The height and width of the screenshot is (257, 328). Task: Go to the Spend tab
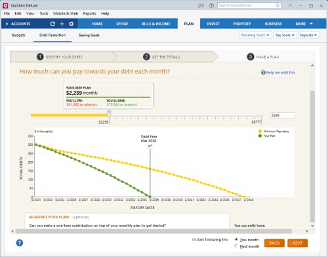[122, 24]
